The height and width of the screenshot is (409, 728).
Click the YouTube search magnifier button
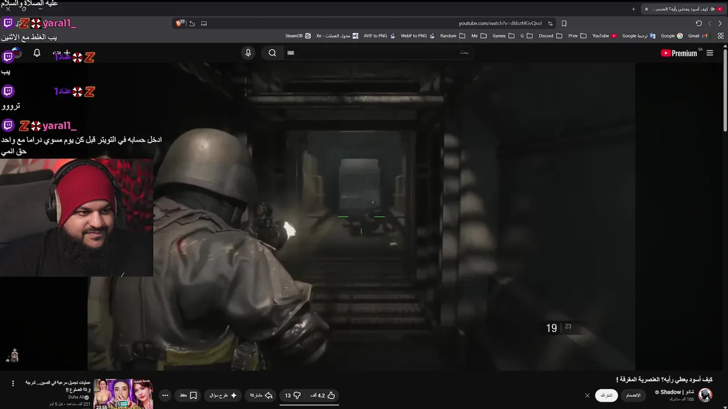272,53
